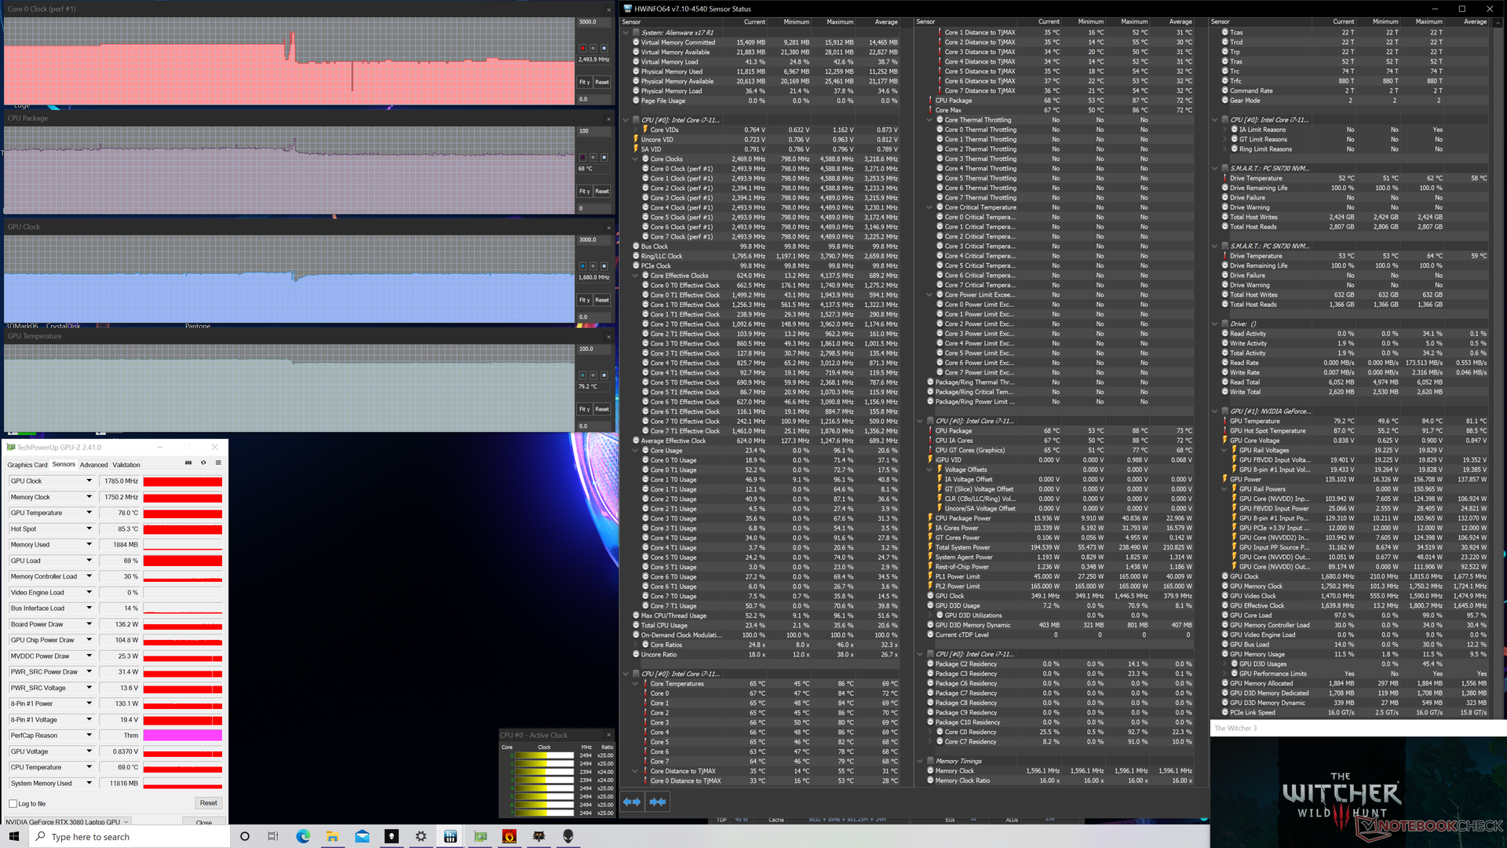Open File Explorer from taskbar
The image size is (1507, 848).
333,836
